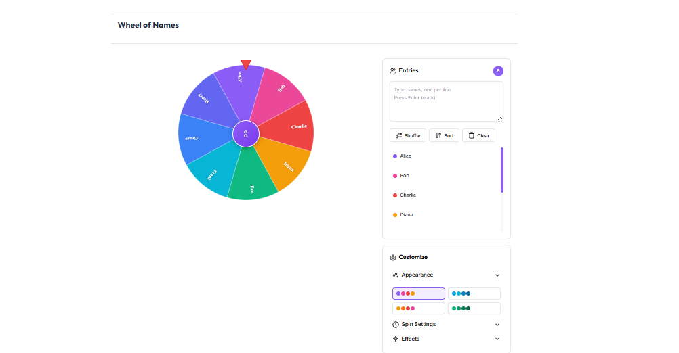
Task: Click the entries count badge showing 8
Action: 498,71
